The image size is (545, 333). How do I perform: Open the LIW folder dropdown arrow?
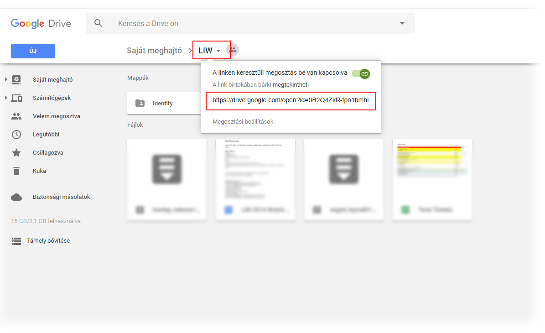tap(219, 51)
